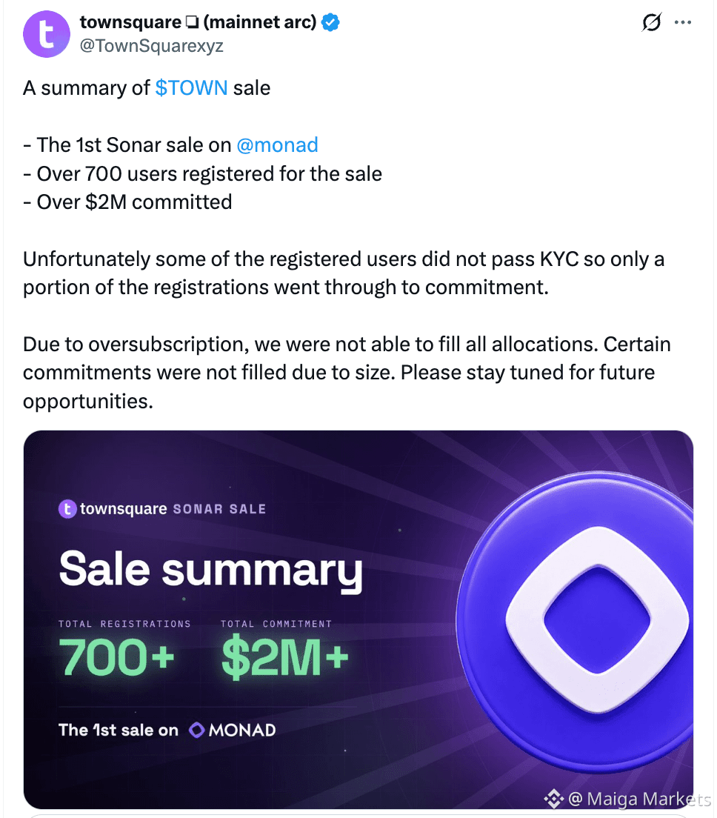The image size is (717, 818).
Task: Open the townsquare profile avatar
Action: point(47,34)
